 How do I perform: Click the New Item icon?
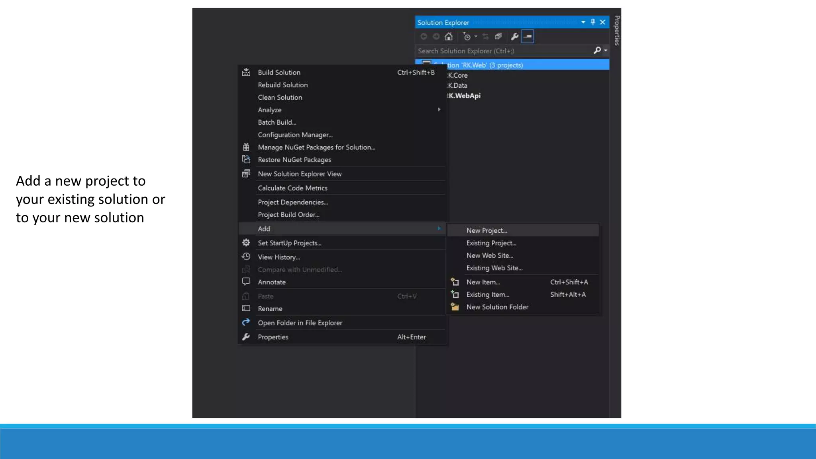pos(455,282)
